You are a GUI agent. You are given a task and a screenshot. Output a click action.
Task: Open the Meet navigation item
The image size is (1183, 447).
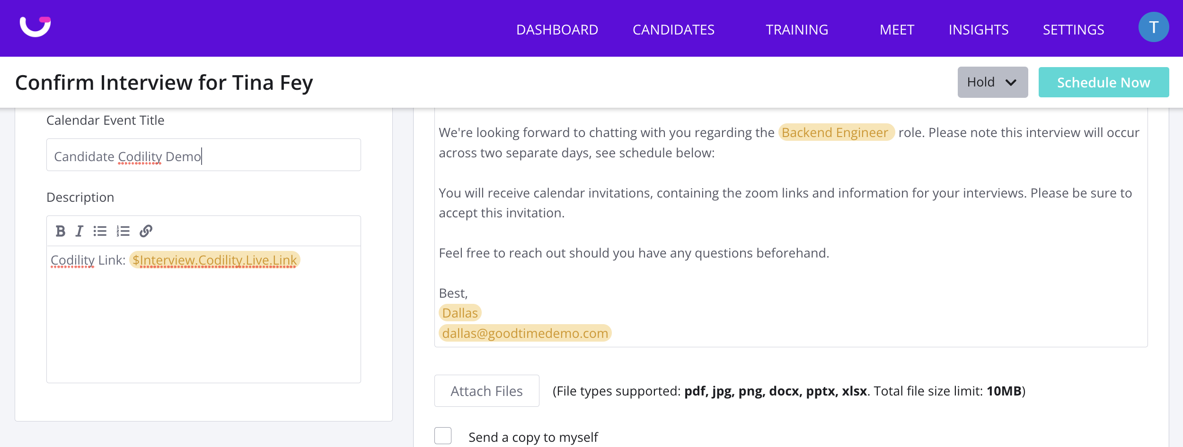[x=897, y=30]
